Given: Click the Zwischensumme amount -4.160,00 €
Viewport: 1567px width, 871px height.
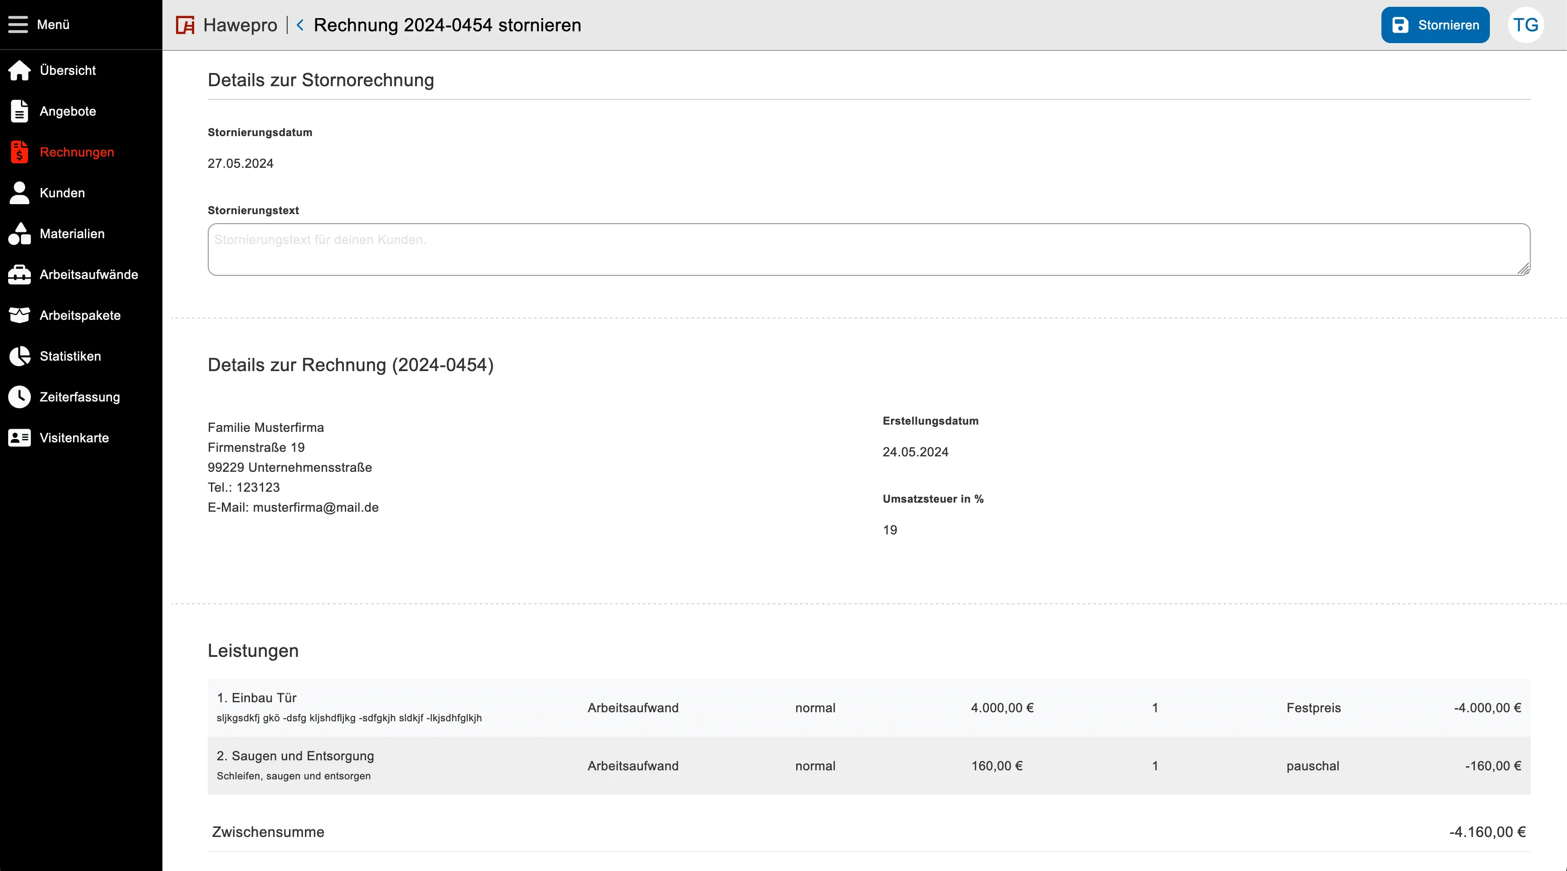Looking at the screenshot, I should point(1487,832).
